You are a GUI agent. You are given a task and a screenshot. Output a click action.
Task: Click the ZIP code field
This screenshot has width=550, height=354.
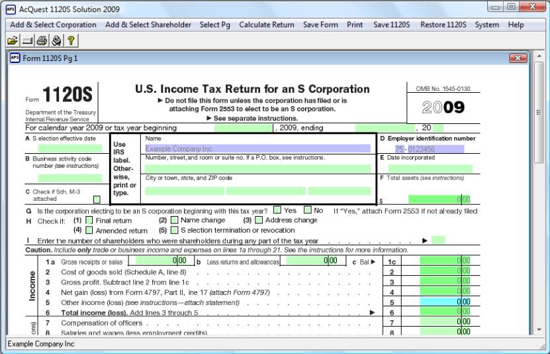pos(340,191)
